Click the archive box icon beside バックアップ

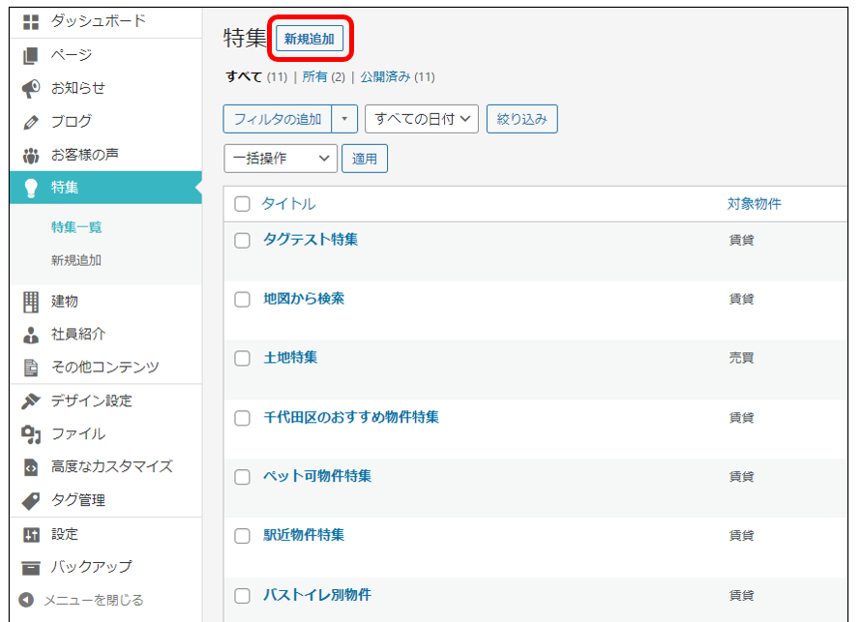(30, 567)
